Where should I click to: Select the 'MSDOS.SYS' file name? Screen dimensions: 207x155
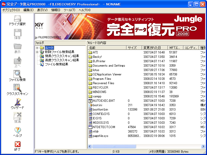101,123
